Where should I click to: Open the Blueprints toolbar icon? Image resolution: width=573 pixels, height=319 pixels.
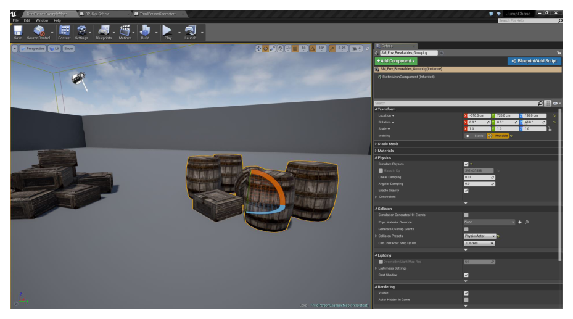click(x=104, y=32)
